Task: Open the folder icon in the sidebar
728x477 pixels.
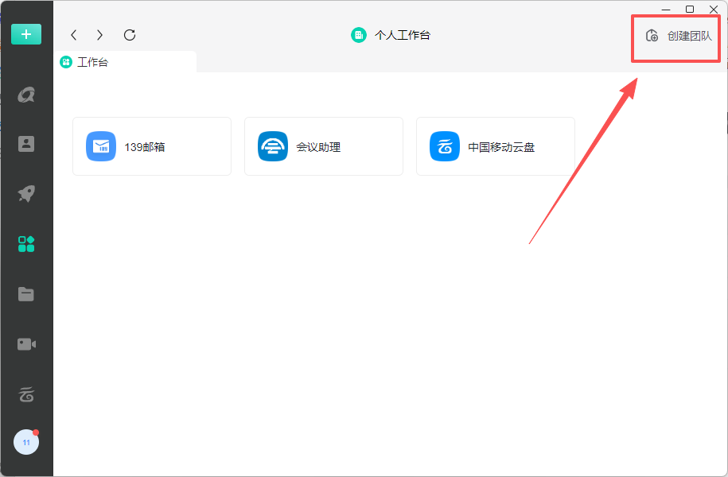Action: tap(26, 294)
